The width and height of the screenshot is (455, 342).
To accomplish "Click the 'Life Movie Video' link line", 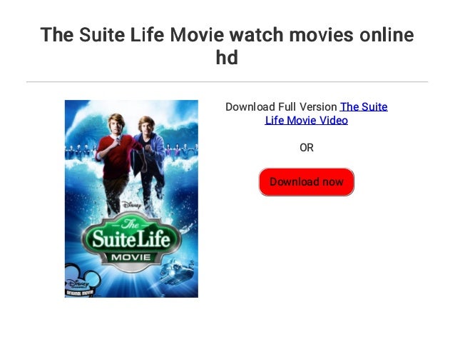I will point(307,120).
